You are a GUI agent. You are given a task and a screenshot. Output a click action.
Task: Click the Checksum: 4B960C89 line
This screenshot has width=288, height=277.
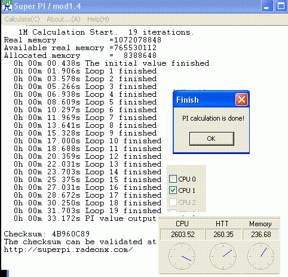[x=47, y=234]
